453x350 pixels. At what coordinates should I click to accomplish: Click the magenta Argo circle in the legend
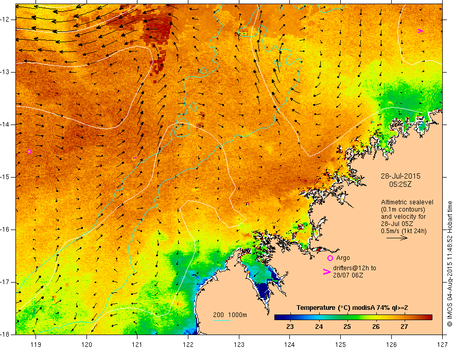click(330, 258)
